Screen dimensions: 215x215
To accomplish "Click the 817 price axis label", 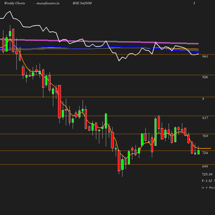I will (x=205, y=118).
